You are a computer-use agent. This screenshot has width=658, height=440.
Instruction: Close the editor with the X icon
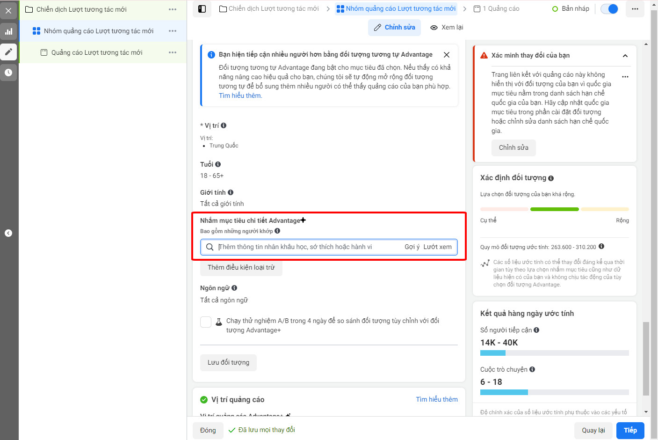(8, 10)
